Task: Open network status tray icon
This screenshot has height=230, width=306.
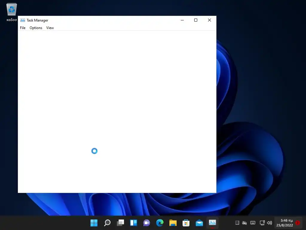Action: click(262, 223)
